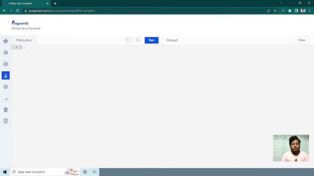This screenshot has width=314, height=176.
Task: Open the browser side panel
Action: [x=296, y=11]
